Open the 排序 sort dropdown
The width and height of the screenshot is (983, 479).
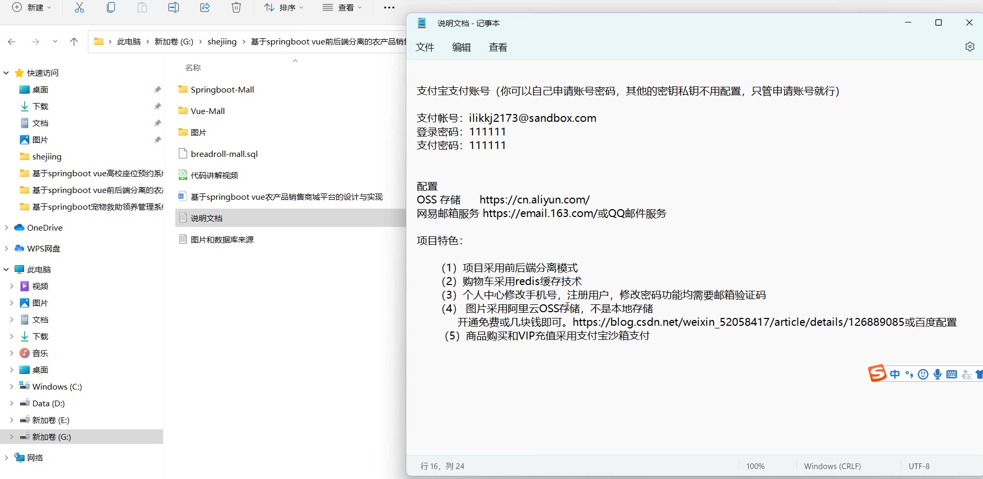284,7
